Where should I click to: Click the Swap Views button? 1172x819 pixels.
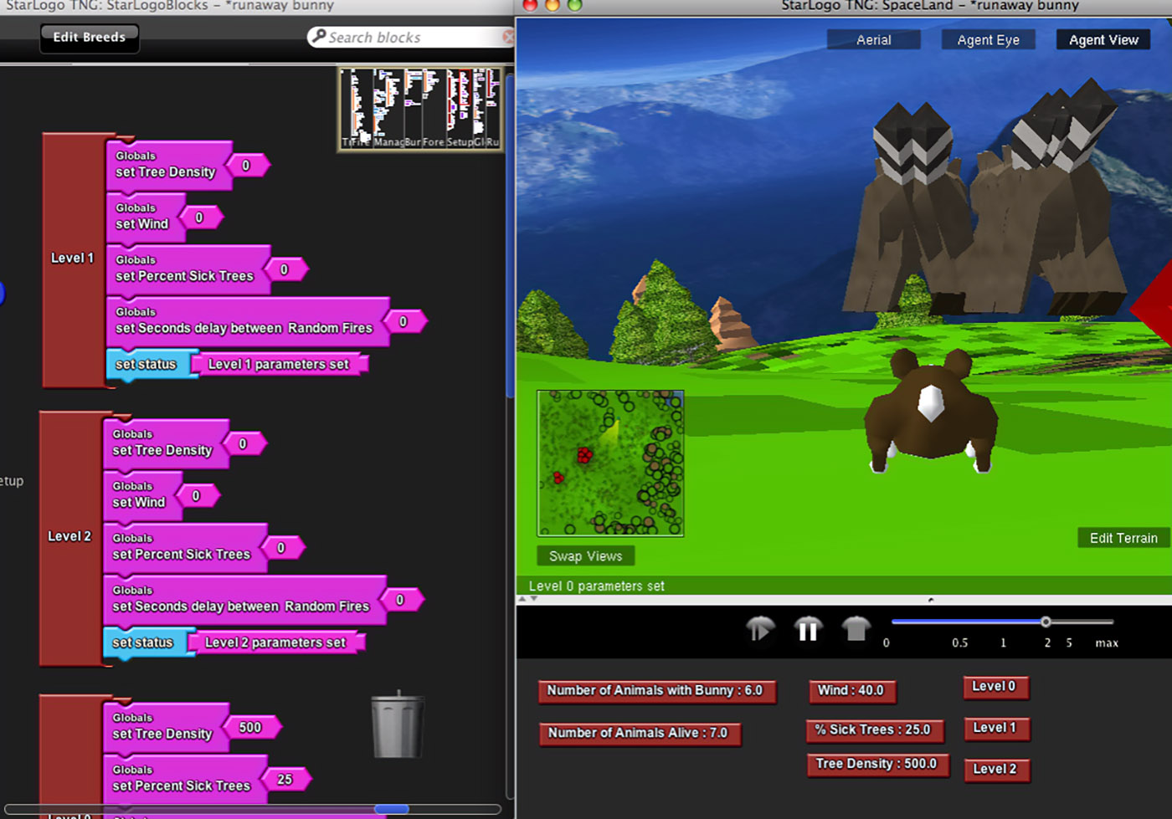click(x=585, y=556)
